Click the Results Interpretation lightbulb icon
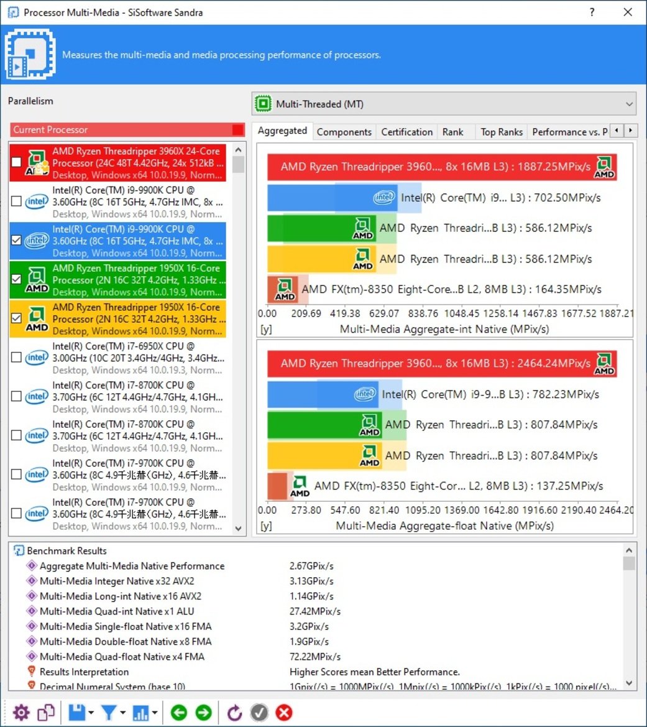The height and width of the screenshot is (727, 647). pos(32,672)
